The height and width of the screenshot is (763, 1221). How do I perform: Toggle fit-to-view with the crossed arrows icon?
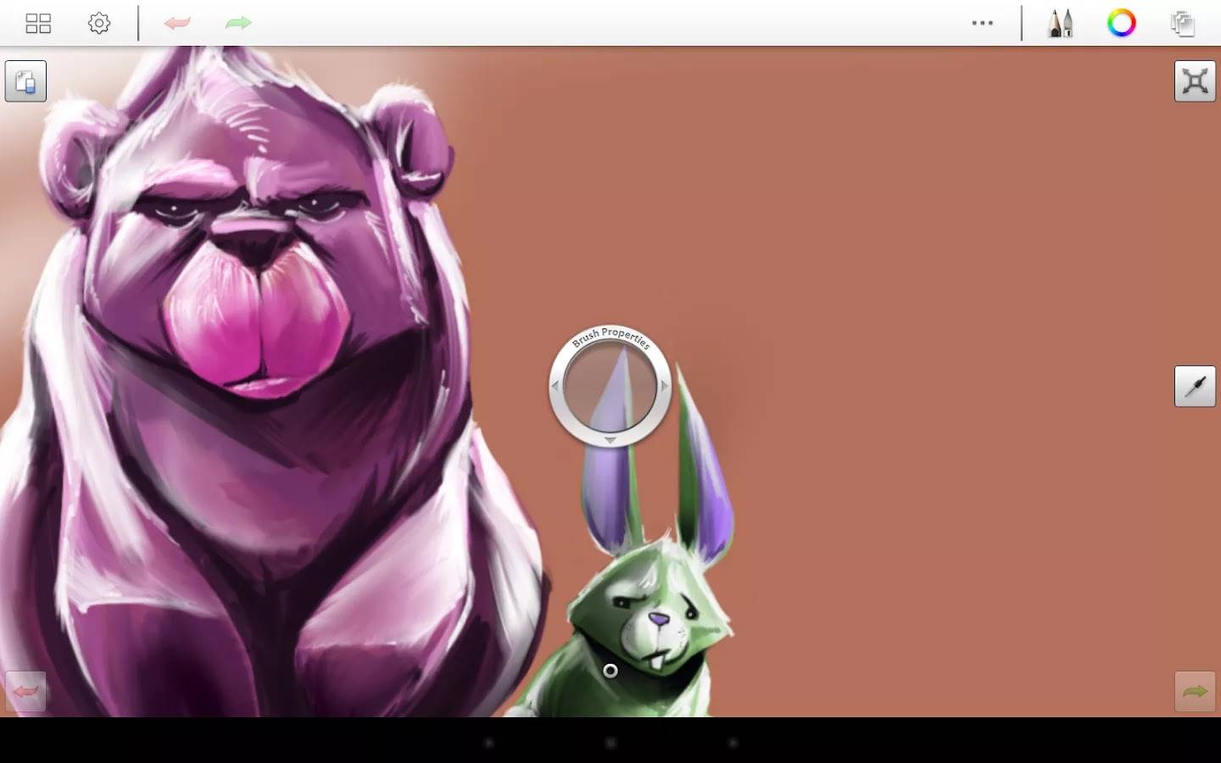coord(1196,81)
